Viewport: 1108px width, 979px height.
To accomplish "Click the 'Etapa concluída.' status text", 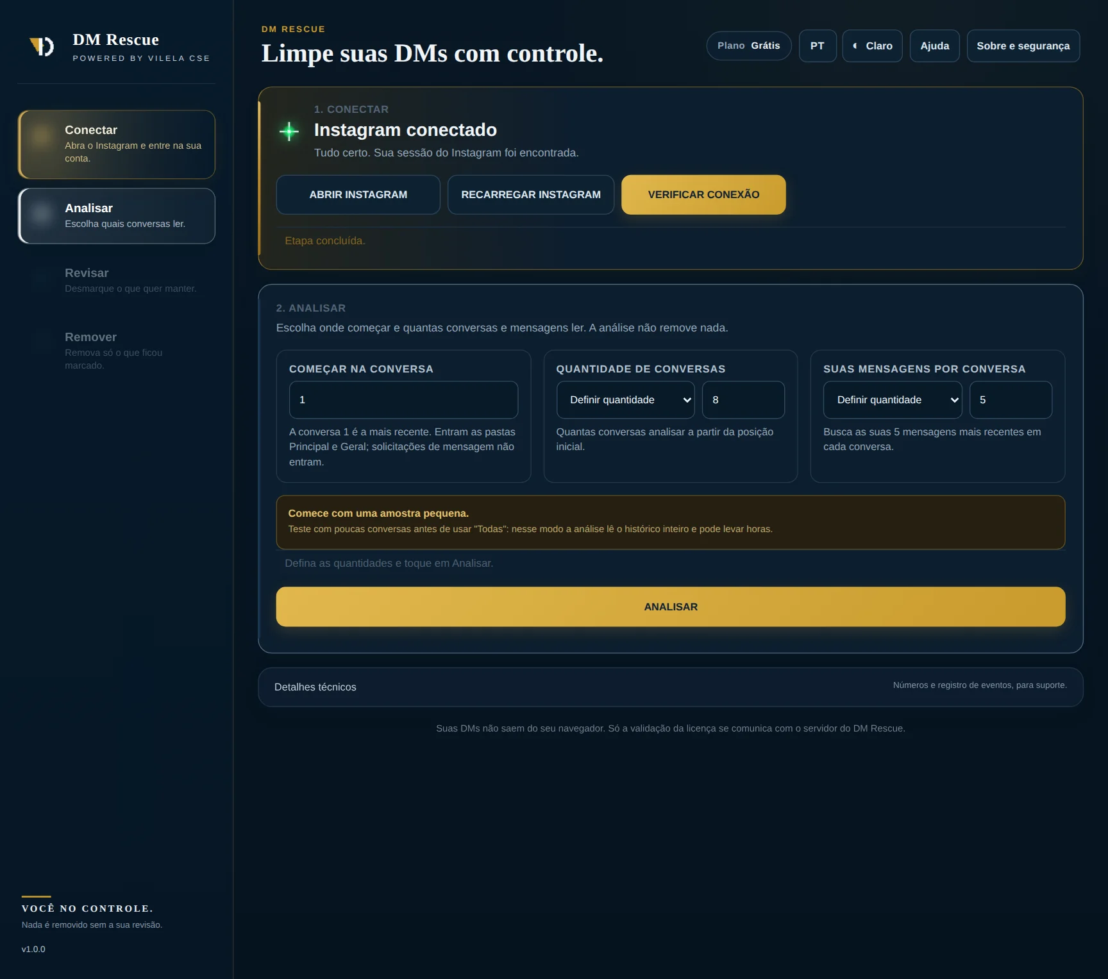I will point(325,241).
